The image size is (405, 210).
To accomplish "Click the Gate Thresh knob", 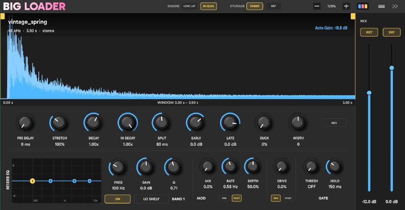I will [x=311, y=166].
